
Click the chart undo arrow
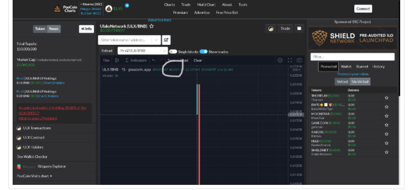tap(154, 60)
